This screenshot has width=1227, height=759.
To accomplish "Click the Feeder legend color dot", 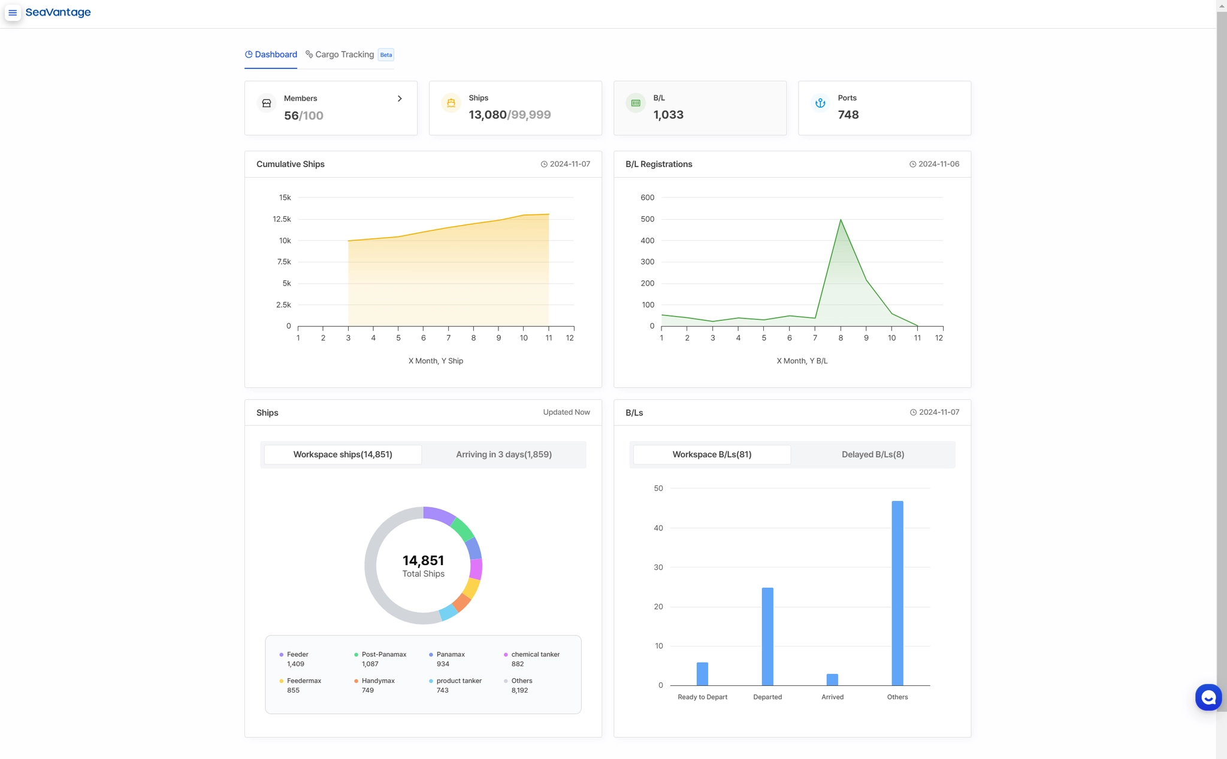I will click(x=282, y=655).
